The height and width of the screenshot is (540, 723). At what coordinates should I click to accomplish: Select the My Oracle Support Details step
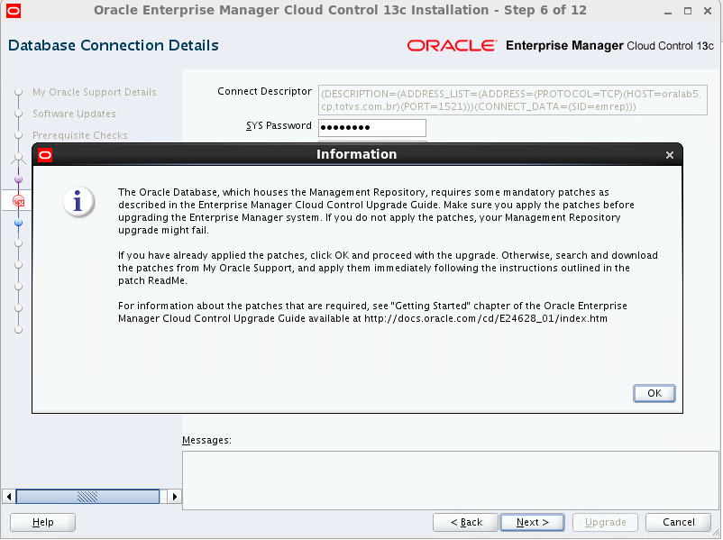95,92
